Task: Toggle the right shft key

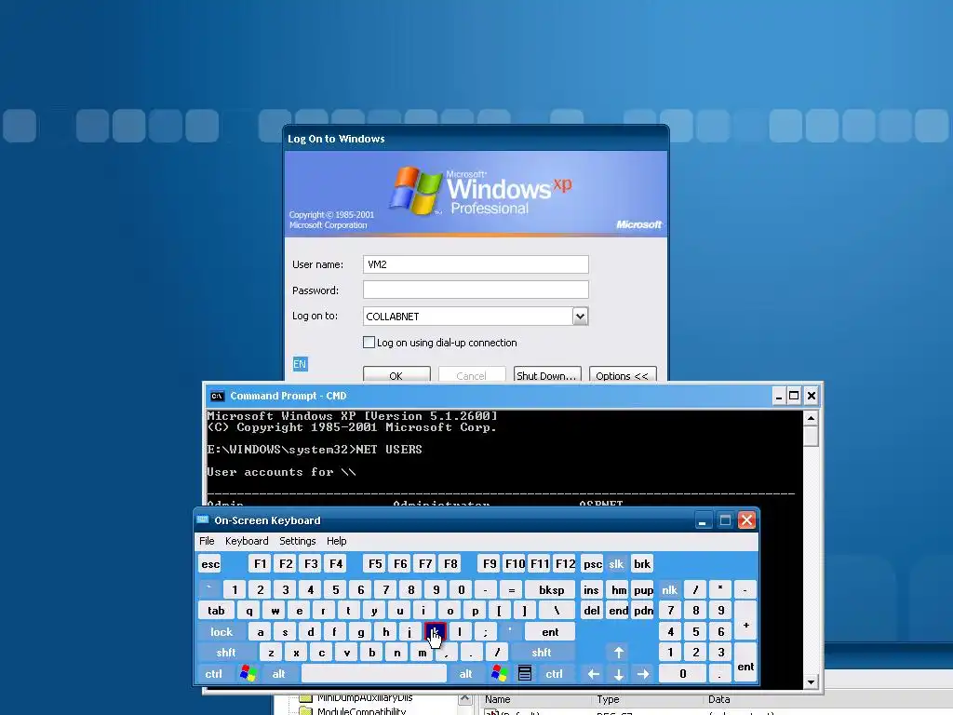Action: tap(542, 653)
